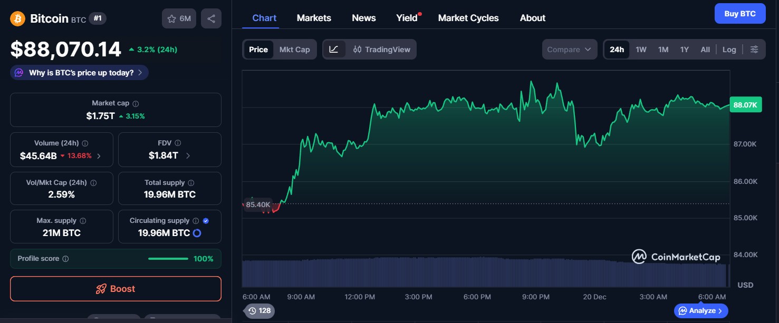
Task: Expand the FDV details chevron
Action: pyautogui.click(x=187, y=155)
